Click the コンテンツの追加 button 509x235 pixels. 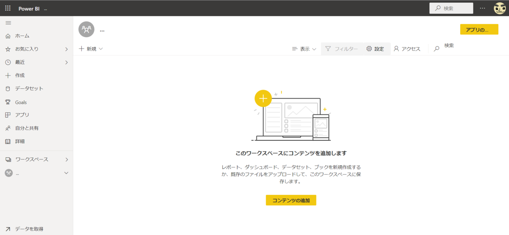pos(291,200)
